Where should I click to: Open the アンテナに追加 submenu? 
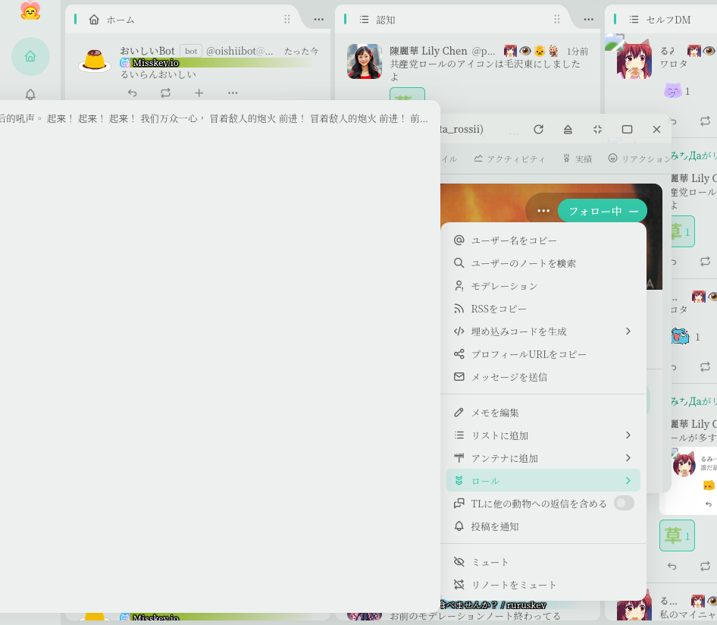pos(543,458)
